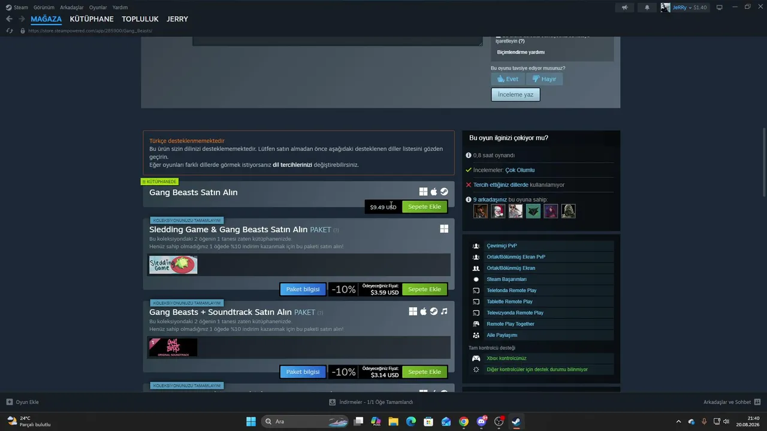The width and height of the screenshot is (767, 431).
Task: Open the Oyunlar menu
Action: coord(98,7)
